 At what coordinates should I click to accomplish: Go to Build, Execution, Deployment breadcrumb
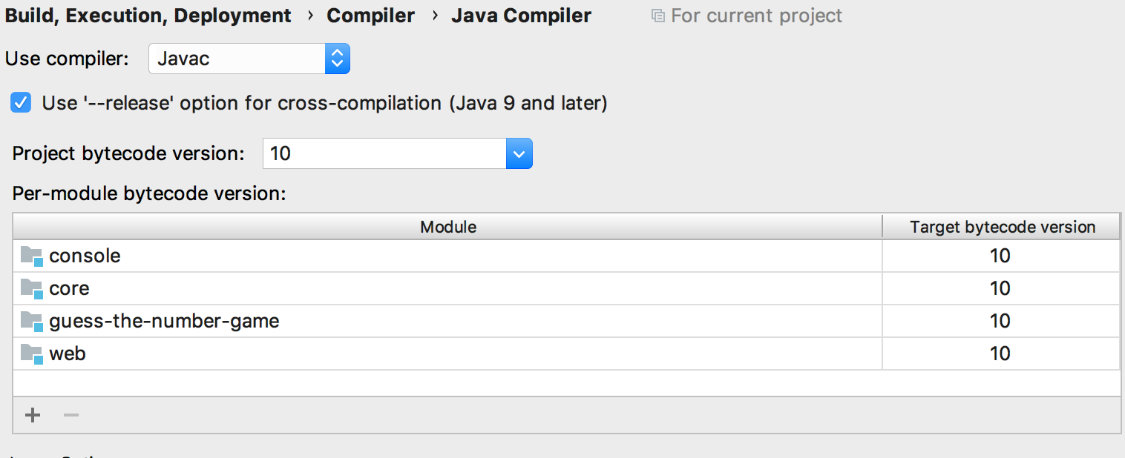click(148, 16)
